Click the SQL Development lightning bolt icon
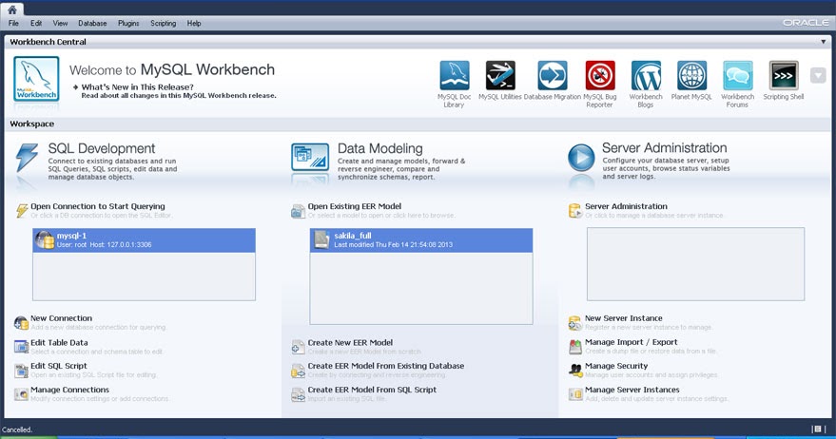The image size is (836, 439). [x=27, y=157]
